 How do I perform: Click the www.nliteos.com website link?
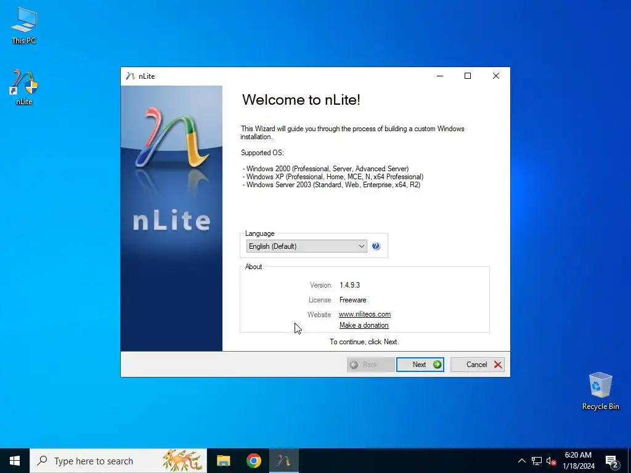pyautogui.click(x=365, y=314)
